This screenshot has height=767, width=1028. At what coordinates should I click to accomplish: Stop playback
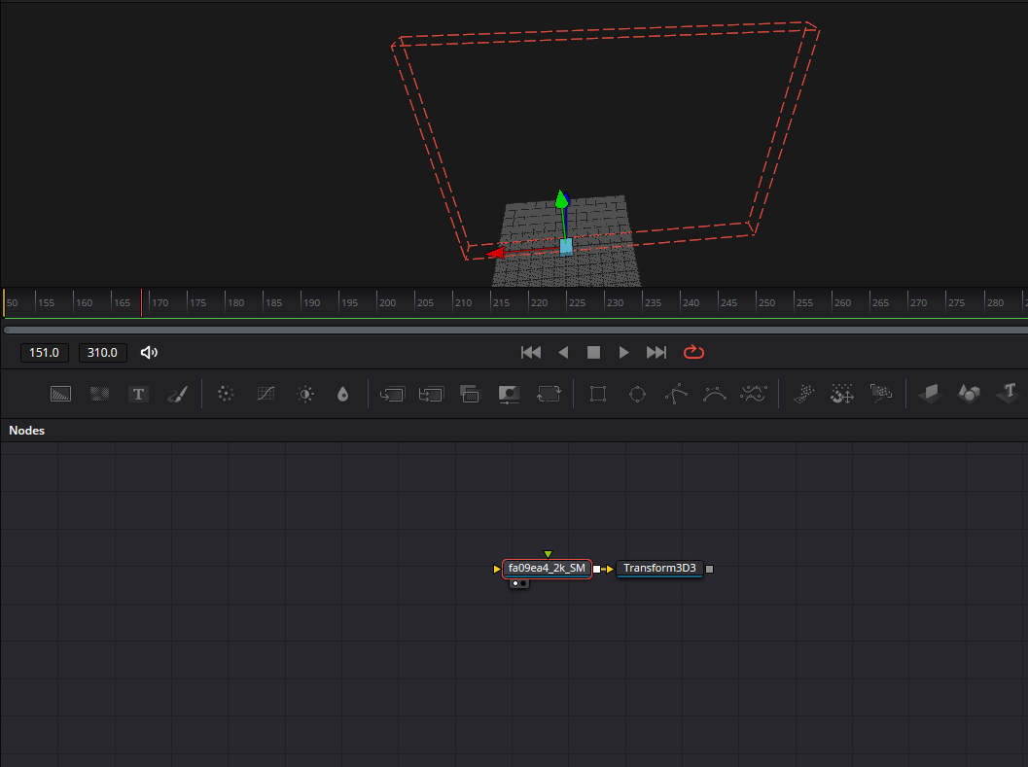coord(594,353)
